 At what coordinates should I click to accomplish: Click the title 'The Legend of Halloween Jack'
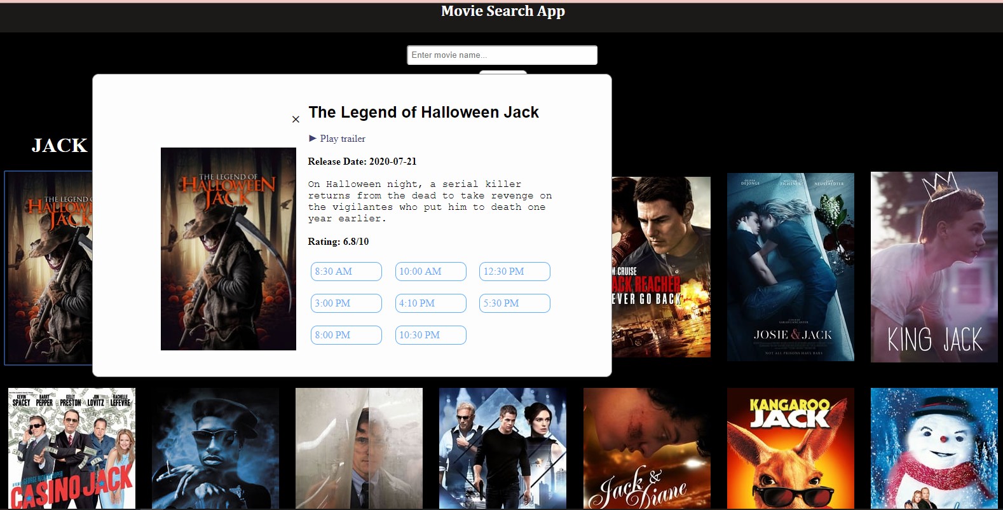click(x=424, y=113)
